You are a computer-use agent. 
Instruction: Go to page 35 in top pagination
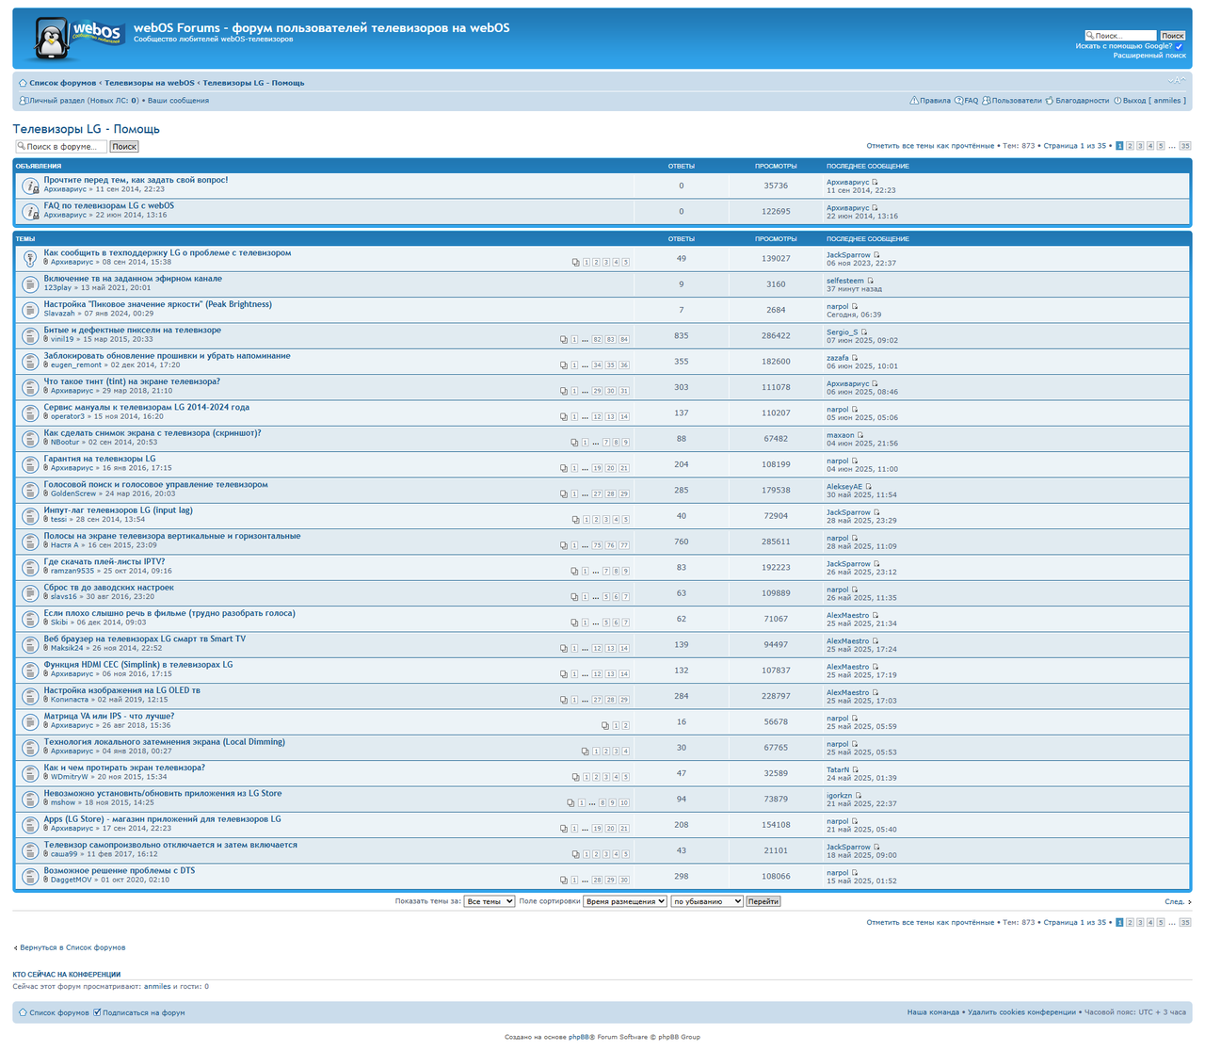(1184, 146)
